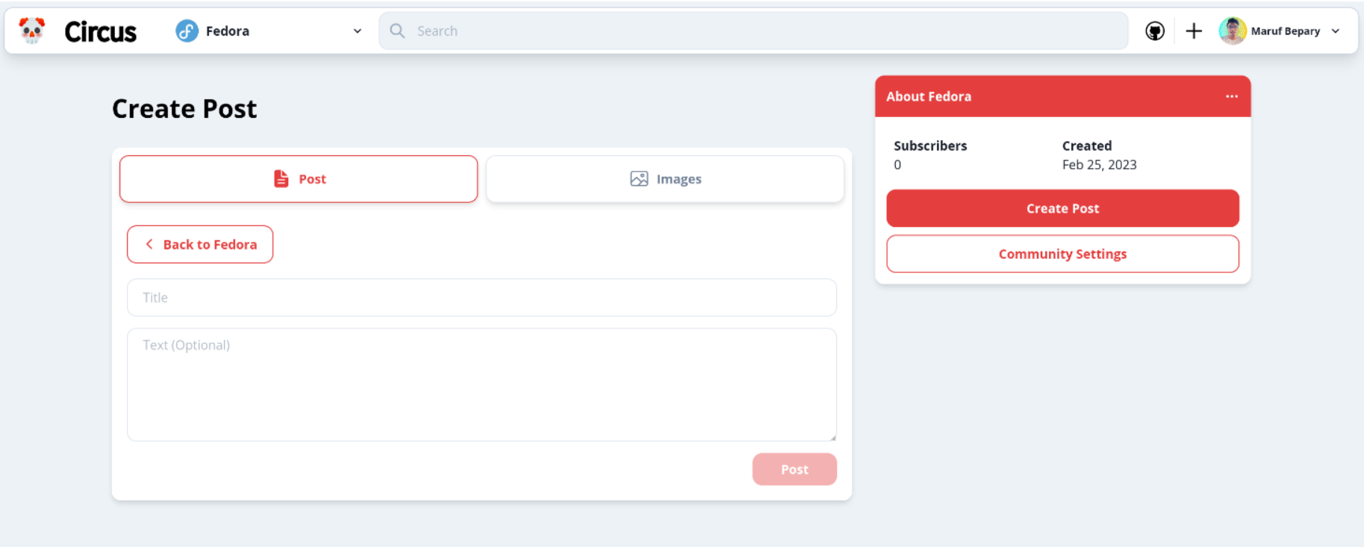Image resolution: width=1364 pixels, height=547 pixels.
Task: Click the Title input field
Action: (482, 297)
